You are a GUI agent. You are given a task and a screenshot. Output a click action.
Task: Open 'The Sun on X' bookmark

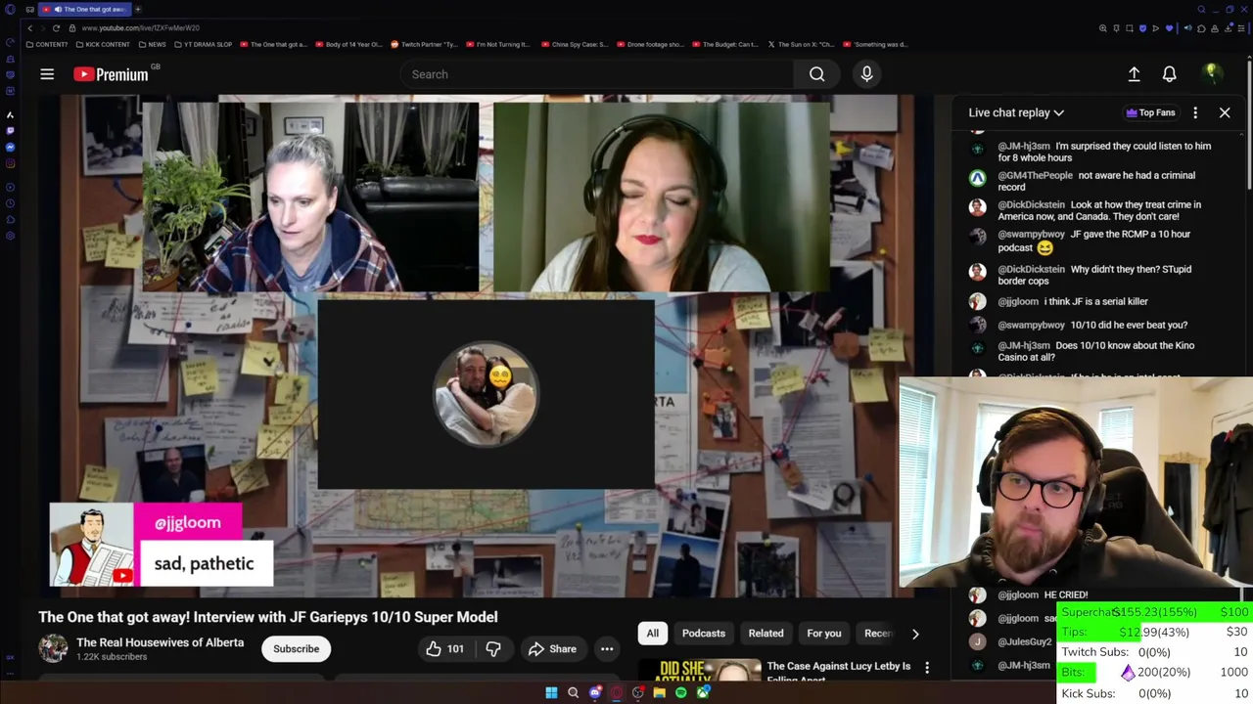801,44
